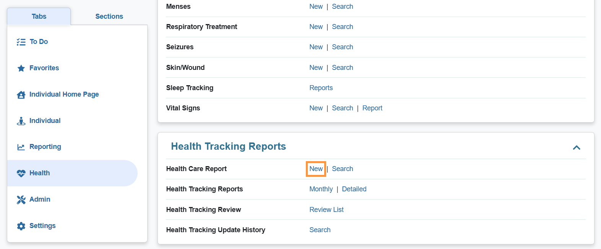
Task: Click New for Health Care Report
Action: (x=316, y=168)
